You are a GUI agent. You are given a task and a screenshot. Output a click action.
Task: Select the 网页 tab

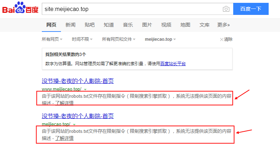pos(51,25)
